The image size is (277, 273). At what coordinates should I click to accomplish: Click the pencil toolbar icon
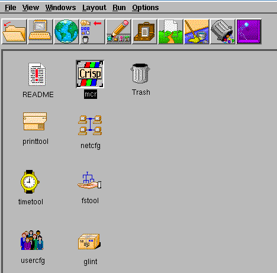pyautogui.click(x=118, y=31)
